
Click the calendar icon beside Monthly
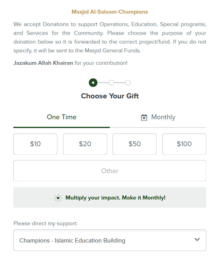pos(145,117)
